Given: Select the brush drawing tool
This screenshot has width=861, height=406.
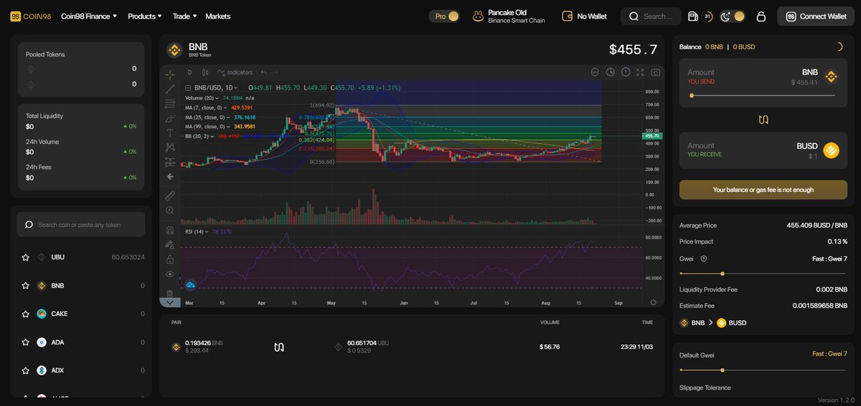Looking at the screenshot, I should pos(170,118).
